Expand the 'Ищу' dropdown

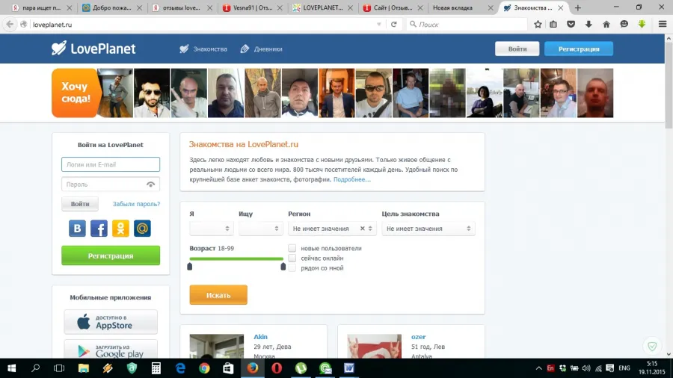pos(260,229)
